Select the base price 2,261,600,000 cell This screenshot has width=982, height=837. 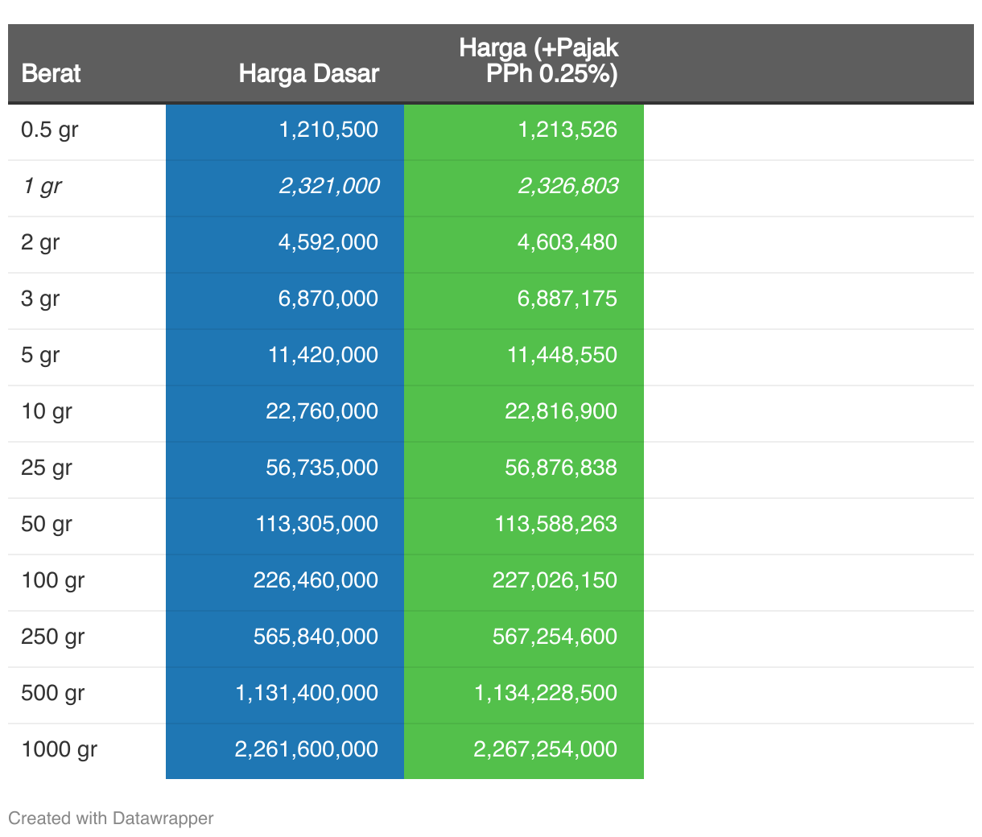coord(306,749)
